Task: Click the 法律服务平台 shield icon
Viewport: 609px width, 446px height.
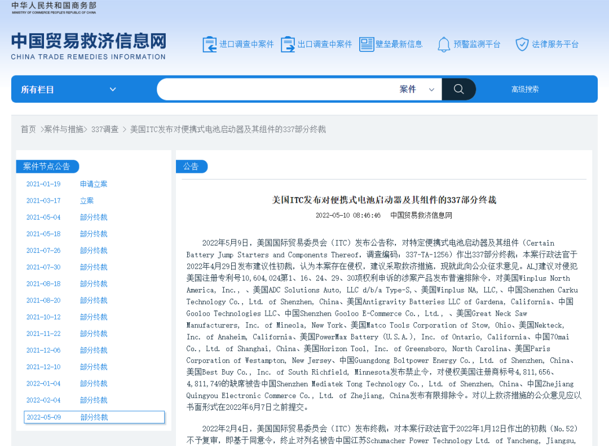Action: click(x=522, y=45)
